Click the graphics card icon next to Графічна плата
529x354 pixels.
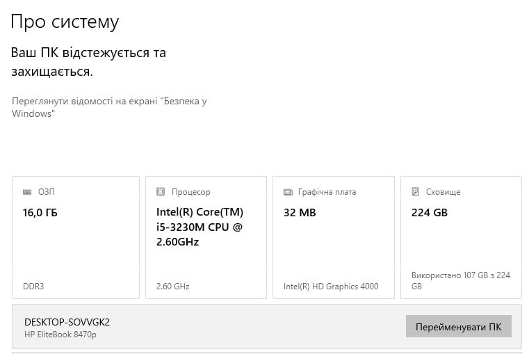click(288, 192)
